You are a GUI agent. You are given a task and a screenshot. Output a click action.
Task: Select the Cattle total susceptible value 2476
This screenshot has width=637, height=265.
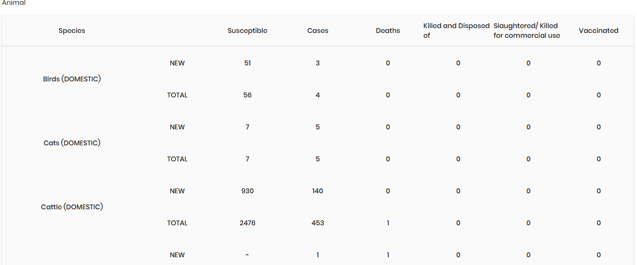[247, 223]
